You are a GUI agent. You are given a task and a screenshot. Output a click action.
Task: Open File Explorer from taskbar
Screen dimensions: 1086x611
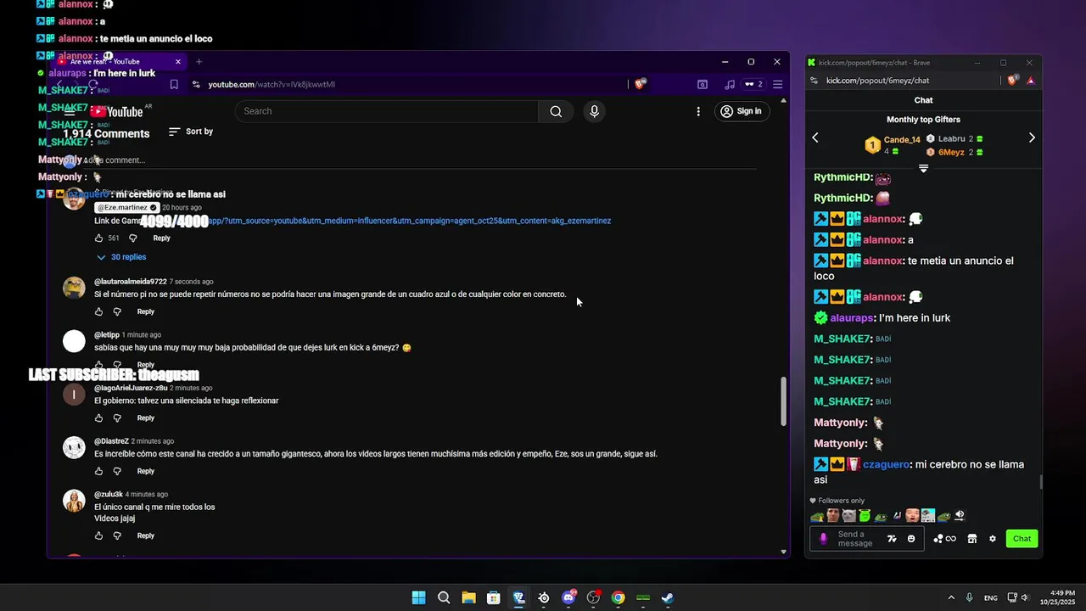tap(468, 597)
